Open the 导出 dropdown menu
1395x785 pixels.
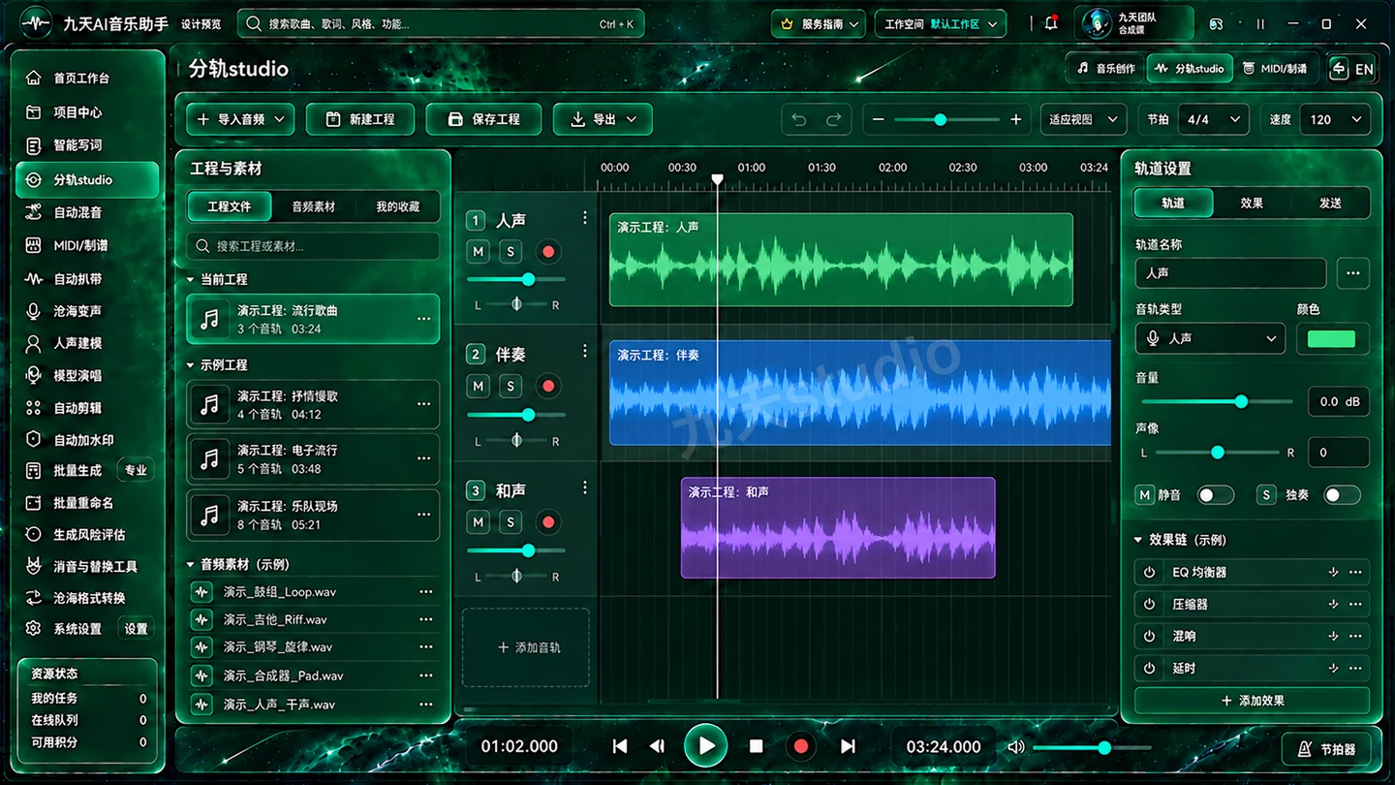[x=603, y=119]
